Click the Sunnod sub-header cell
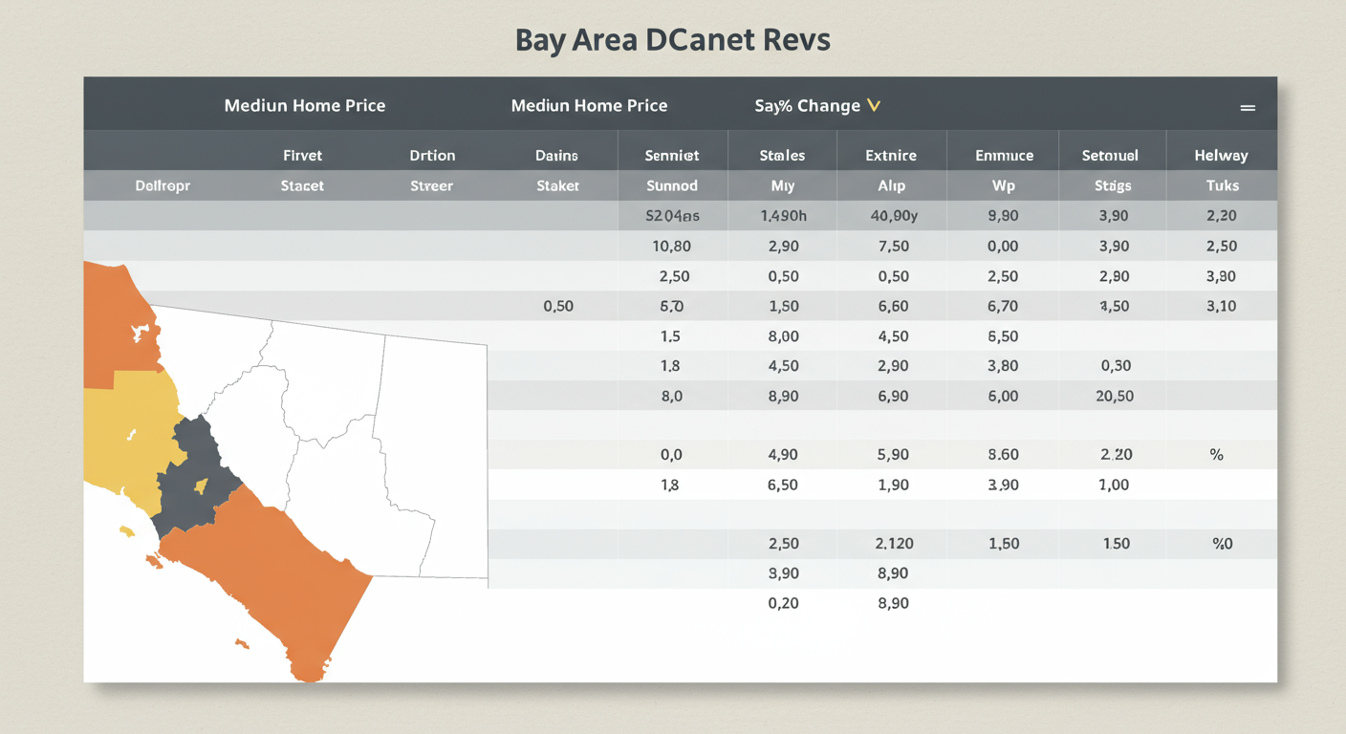 tap(671, 185)
